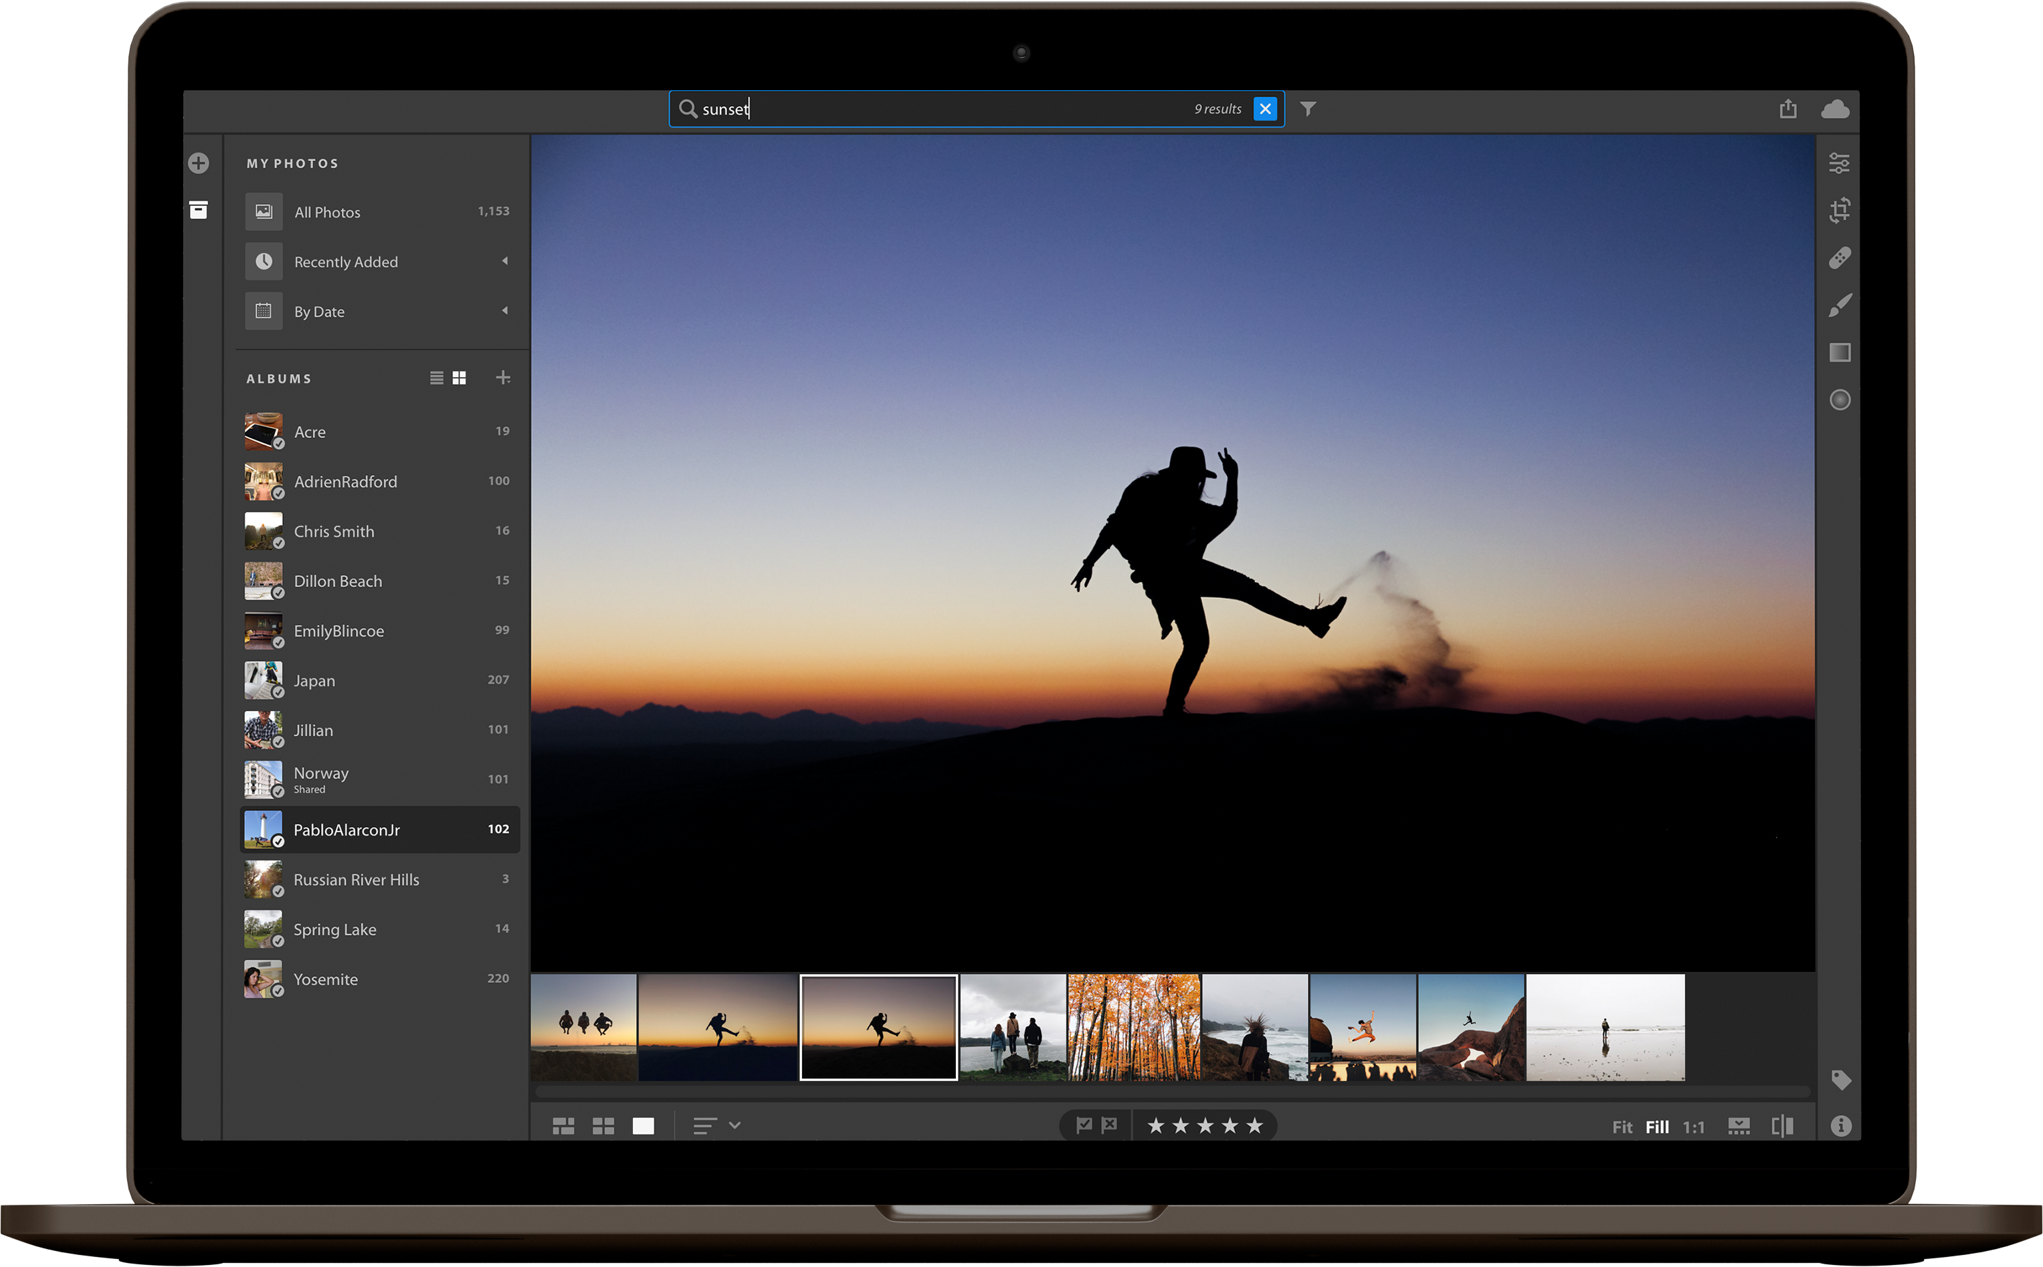Select the Healing Brush tool

[1840, 258]
